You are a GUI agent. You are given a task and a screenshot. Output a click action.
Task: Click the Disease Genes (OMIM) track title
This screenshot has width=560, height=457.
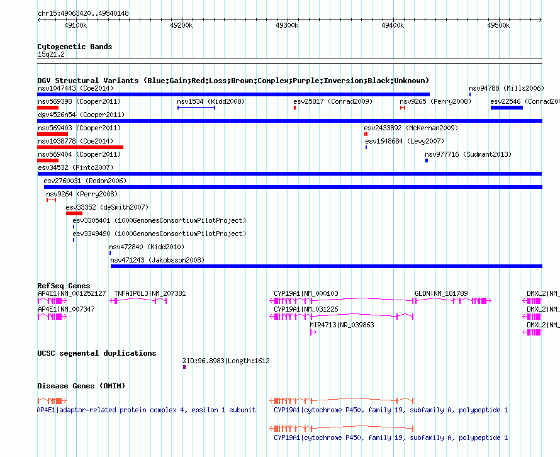point(81,386)
